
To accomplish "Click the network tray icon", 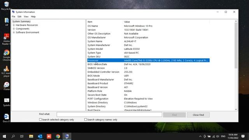I will click(214, 136).
